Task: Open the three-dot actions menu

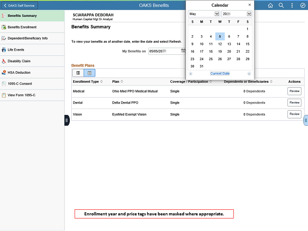Action: click(292, 5)
